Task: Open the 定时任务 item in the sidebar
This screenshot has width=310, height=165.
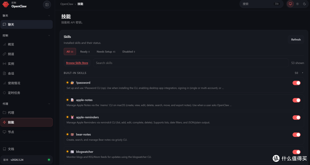Action: (14, 93)
